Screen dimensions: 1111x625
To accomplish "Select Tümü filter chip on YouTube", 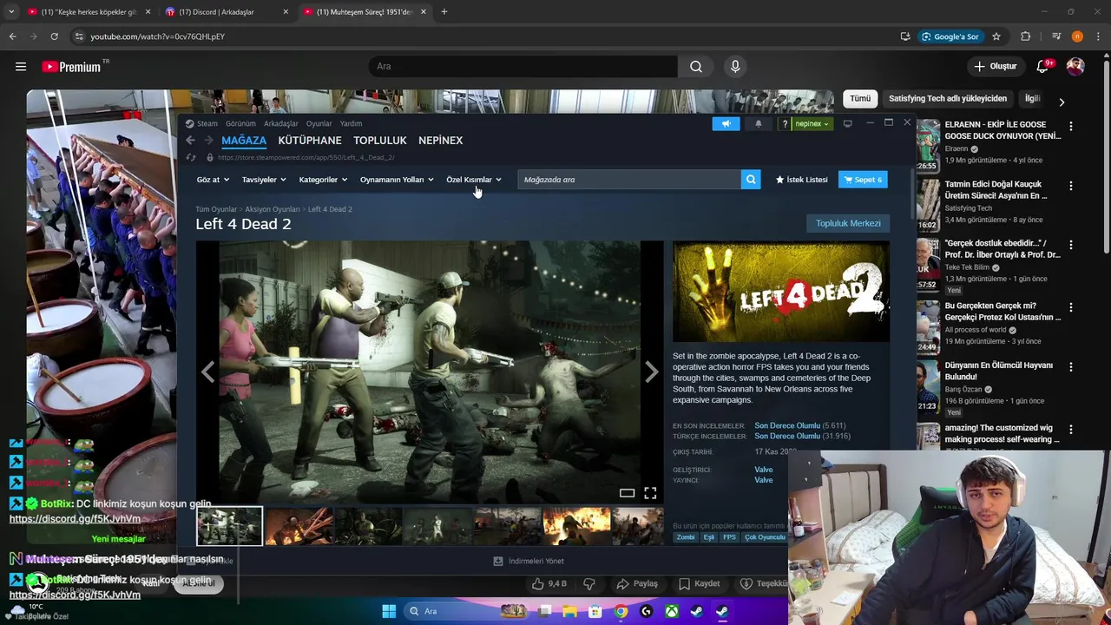I will (x=860, y=99).
